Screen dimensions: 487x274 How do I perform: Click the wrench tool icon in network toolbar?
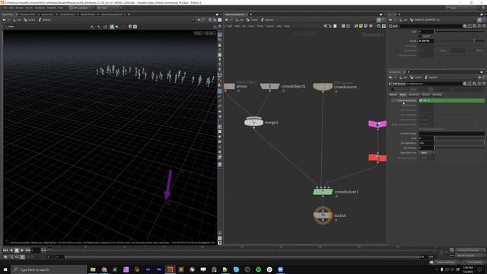click(325, 27)
